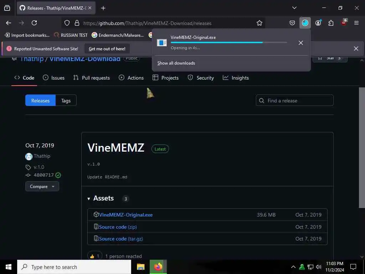Click the green verified checkmark icon
This screenshot has height=274, width=365.
[x=58, y=175]
